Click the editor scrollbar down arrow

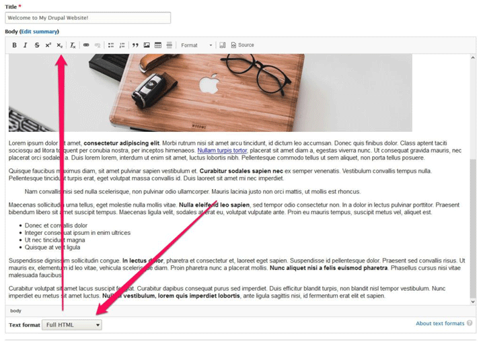pos(473,302)
